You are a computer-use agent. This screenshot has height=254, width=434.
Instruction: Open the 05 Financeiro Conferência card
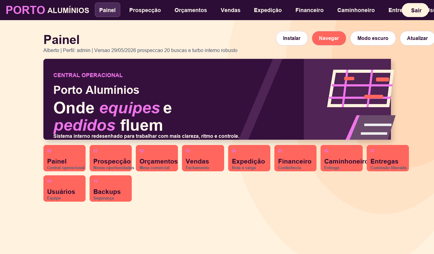pos(295,158)
